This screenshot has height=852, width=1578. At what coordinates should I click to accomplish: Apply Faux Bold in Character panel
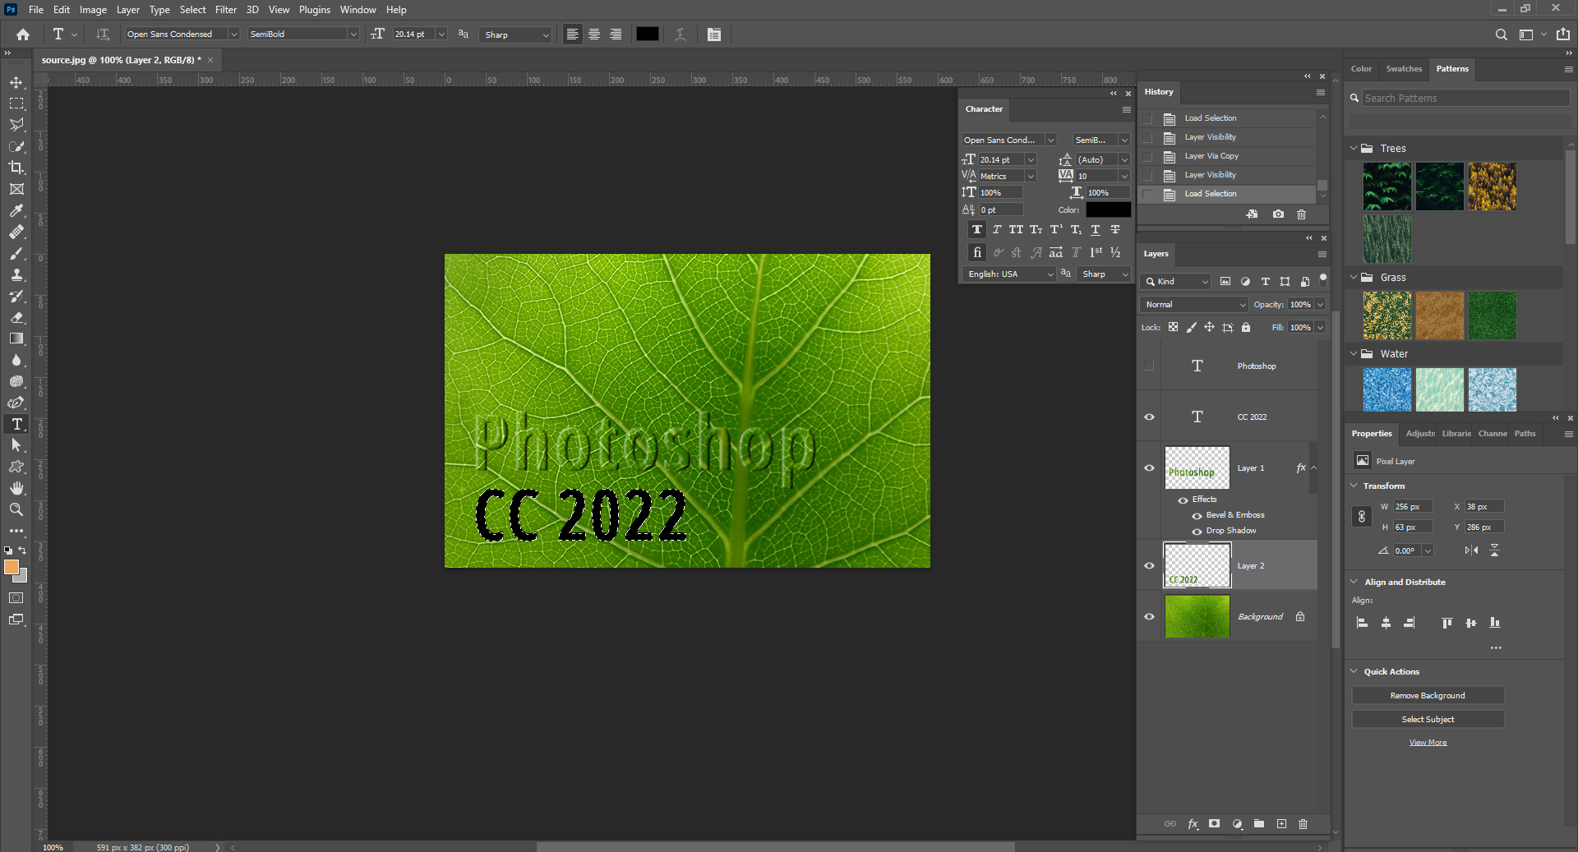[977, 230]
